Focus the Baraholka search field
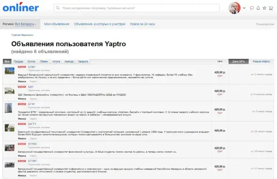The width and height of the screenshot is (277, 179). point(136,8)
